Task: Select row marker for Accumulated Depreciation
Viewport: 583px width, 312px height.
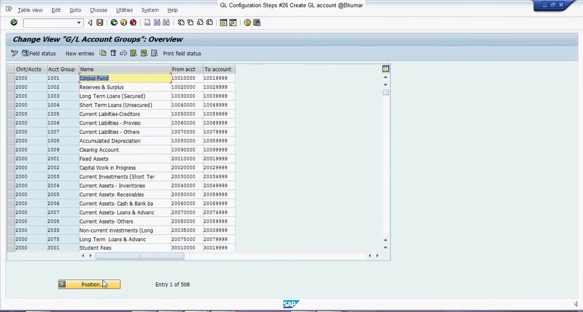Action: (10, 141)
